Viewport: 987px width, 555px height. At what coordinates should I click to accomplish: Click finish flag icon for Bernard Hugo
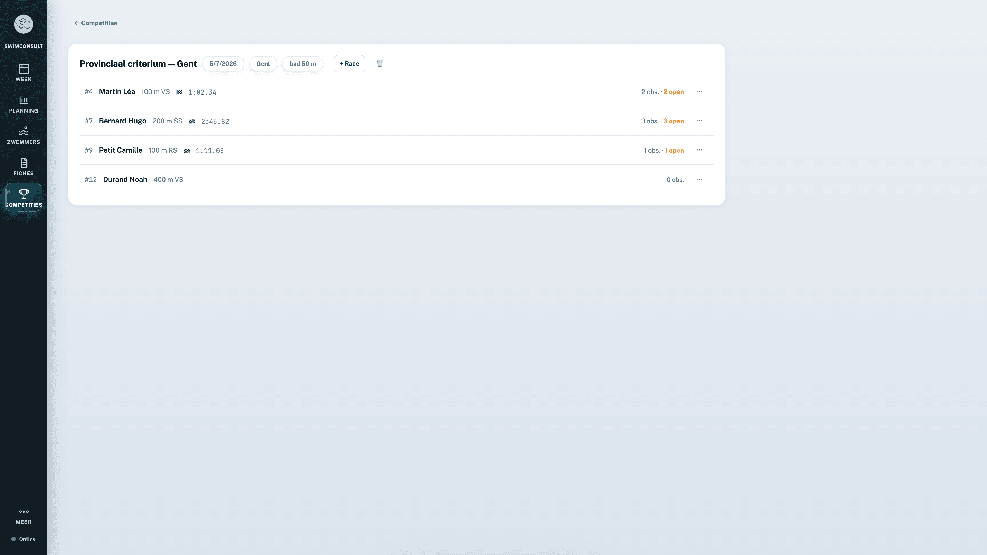point(192,121)
